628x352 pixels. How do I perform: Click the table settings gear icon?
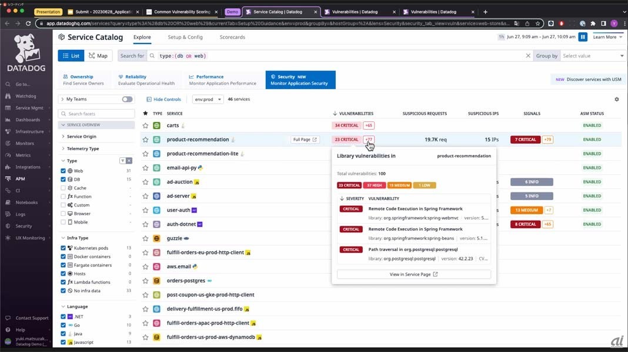click(616, 99)
